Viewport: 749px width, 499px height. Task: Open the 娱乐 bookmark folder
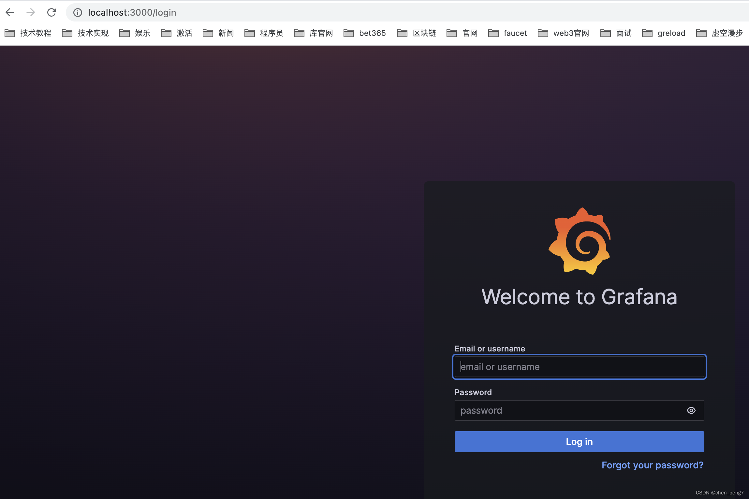point(135,33)
